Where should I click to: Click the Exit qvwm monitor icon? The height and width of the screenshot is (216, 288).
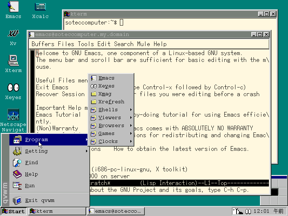pyautogui.click(x=17, y=201)
